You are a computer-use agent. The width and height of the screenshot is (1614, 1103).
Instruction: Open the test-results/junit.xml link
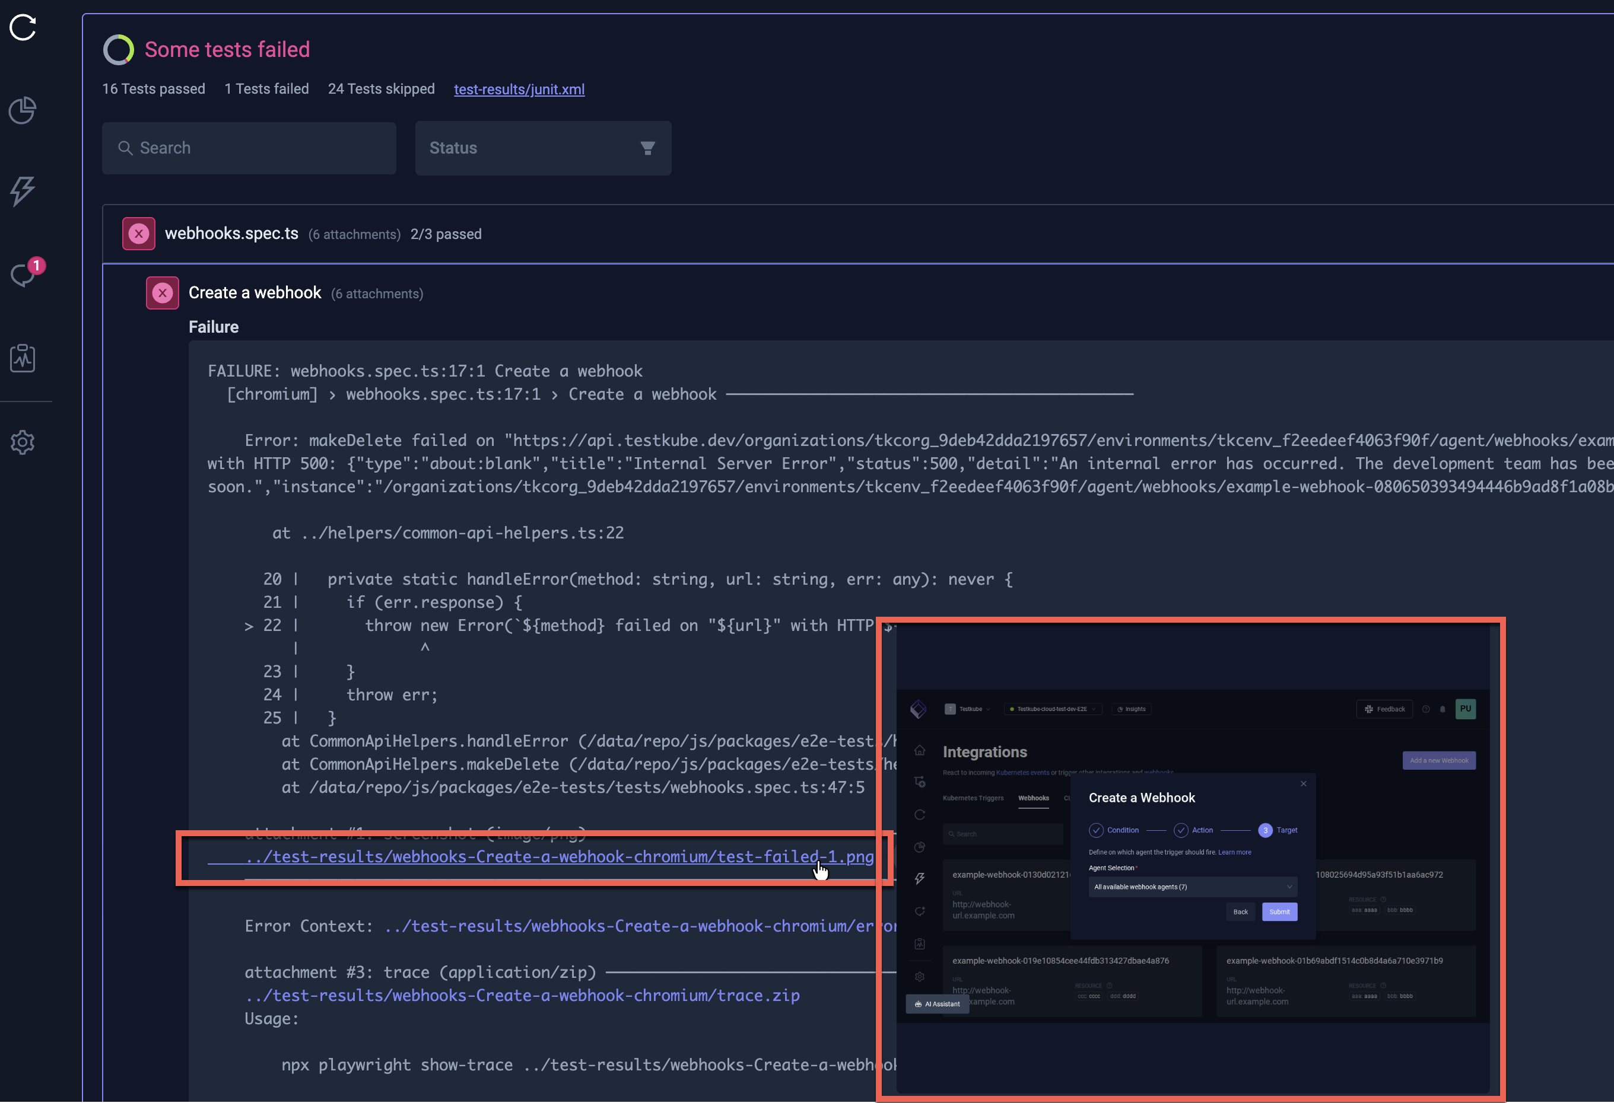(x=519, y=90)
